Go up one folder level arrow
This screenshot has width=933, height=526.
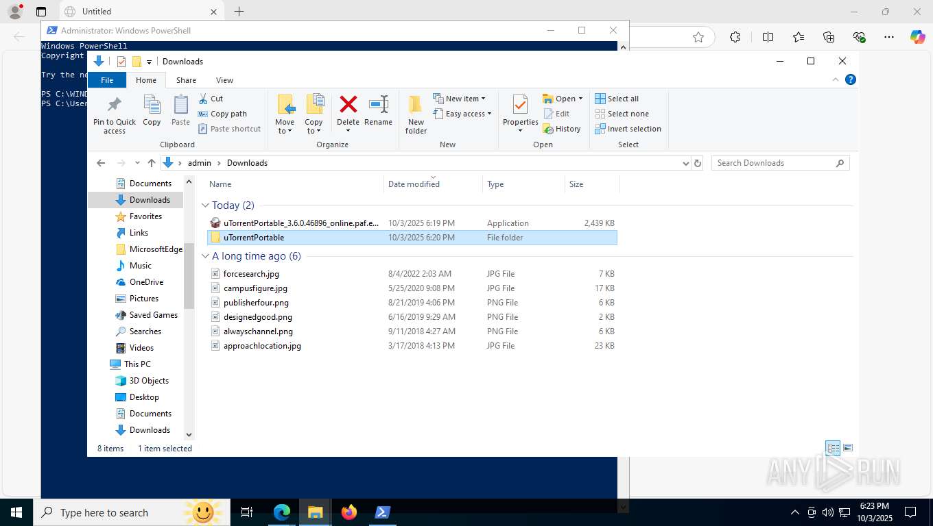coord(152,163)
